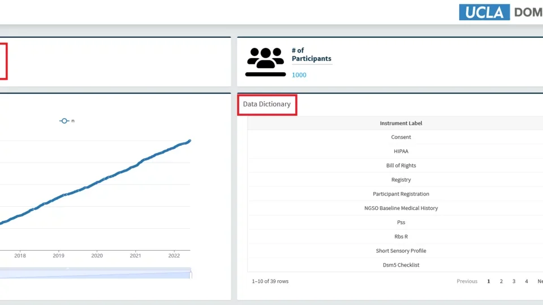Select the Bill of Rights row
The height and width of the screenshot is (305, 543).
pyautogui.click(x=395, y=165)
